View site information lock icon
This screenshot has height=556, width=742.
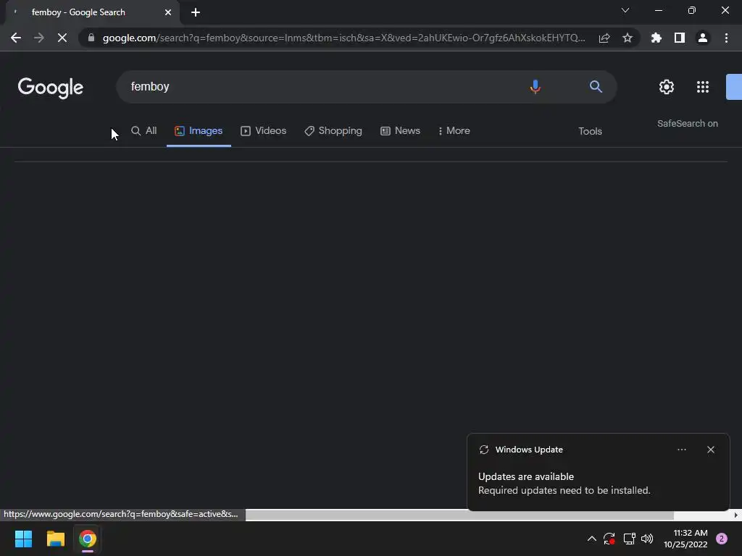pos(91,38)
